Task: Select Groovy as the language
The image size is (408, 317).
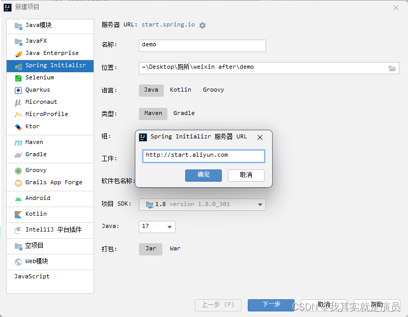Action: pos(213,90)
